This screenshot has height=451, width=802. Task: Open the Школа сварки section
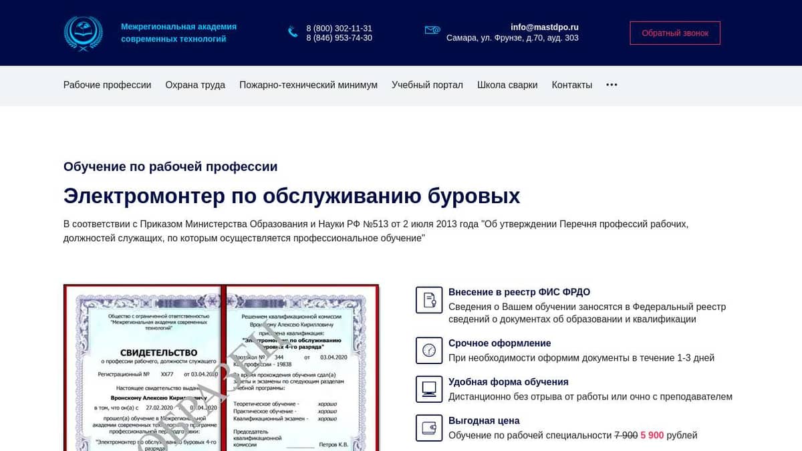[507, 85]
